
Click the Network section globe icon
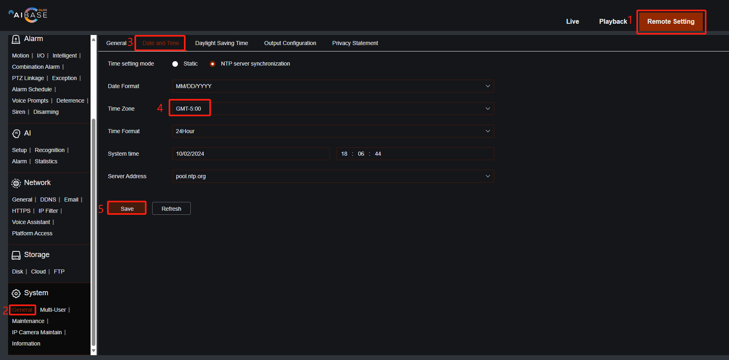(x=16, y=183)
